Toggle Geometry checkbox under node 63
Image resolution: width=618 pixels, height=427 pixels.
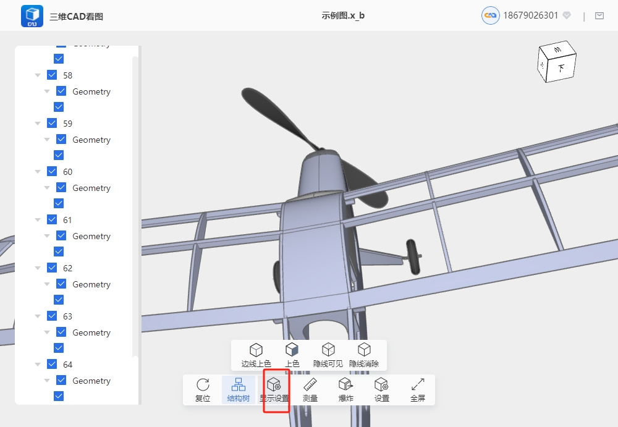[61, 332]
